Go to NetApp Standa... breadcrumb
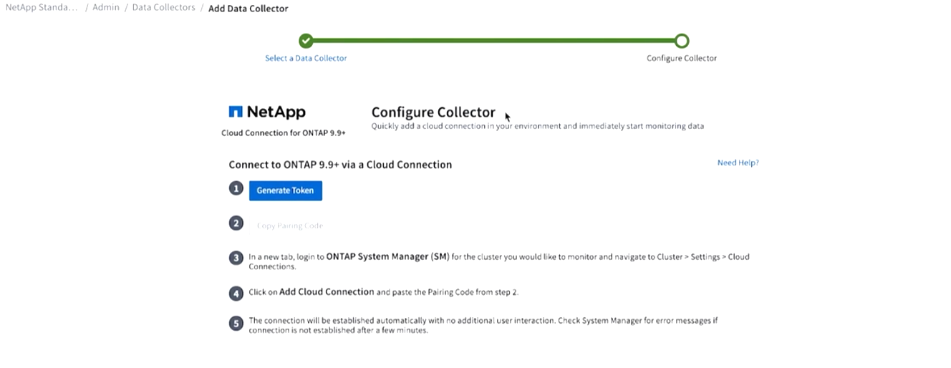Screen dimensions: 951x368 tap(41, 8)
